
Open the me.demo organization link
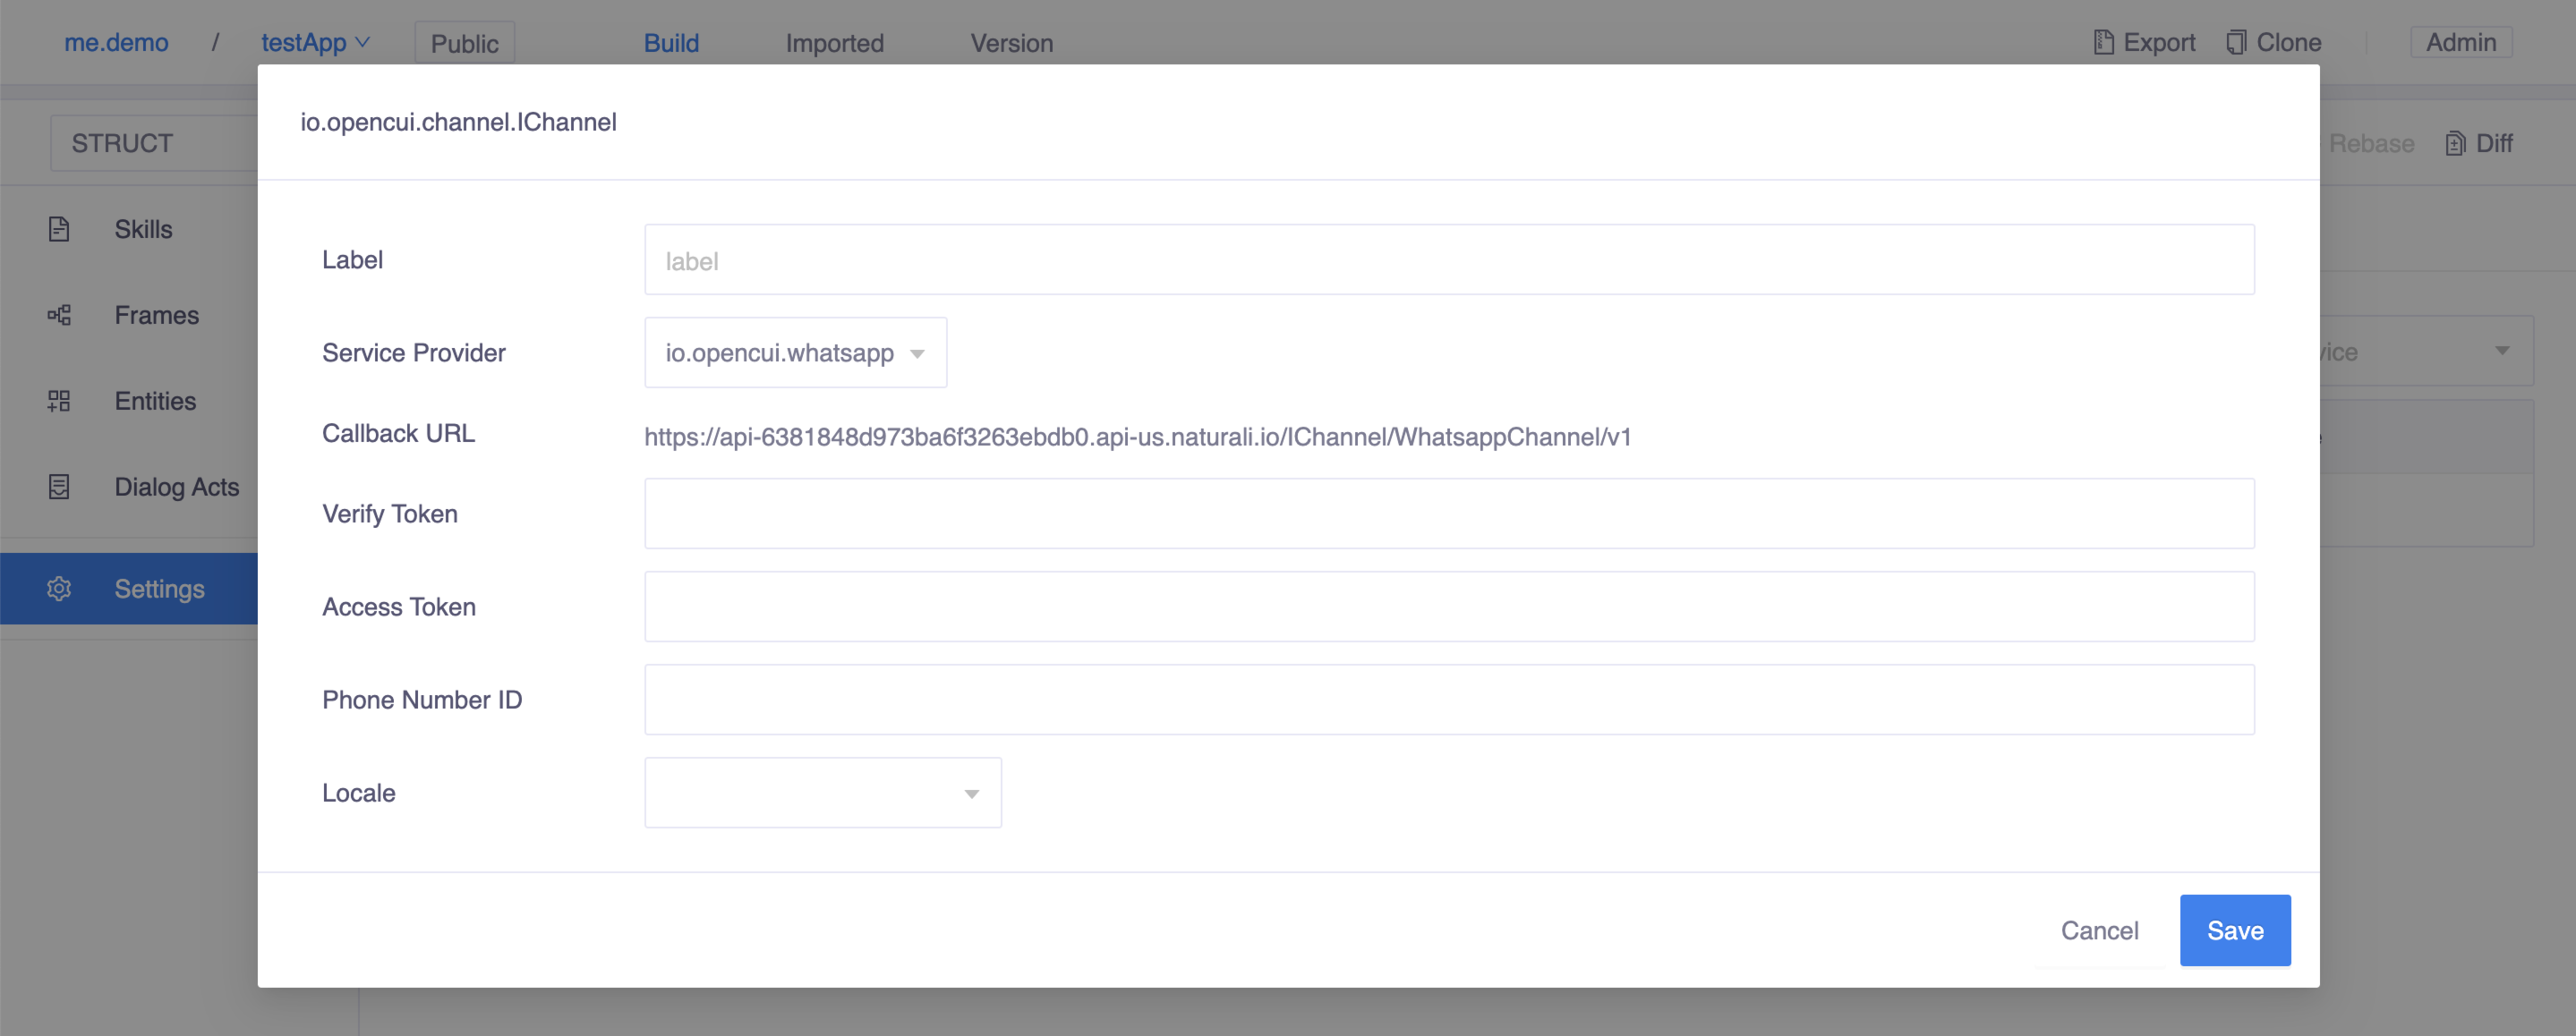click(116, 42)
